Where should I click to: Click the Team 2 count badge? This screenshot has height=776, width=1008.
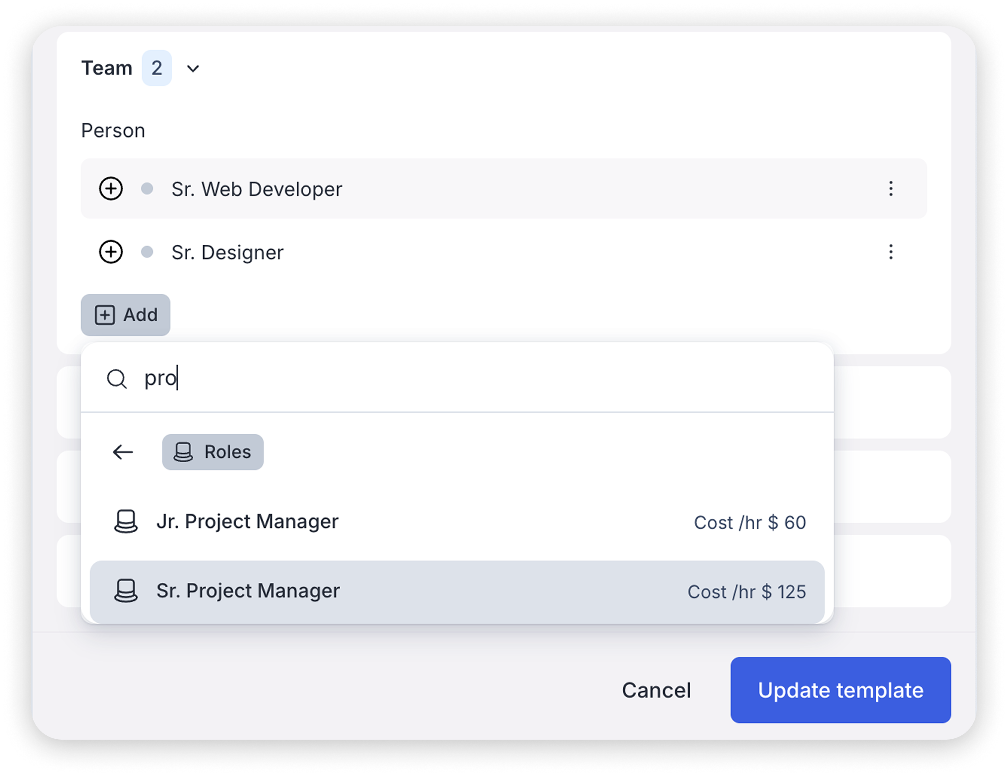157,68
